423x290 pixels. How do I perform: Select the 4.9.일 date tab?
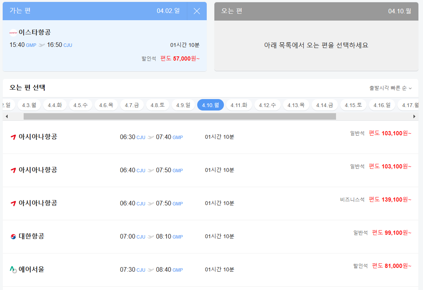pyautogui.click(x=183, y=105)
